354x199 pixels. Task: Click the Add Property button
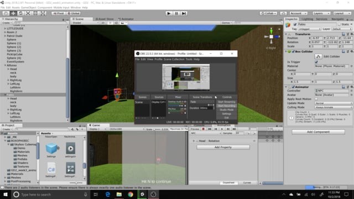coord(223,147)
